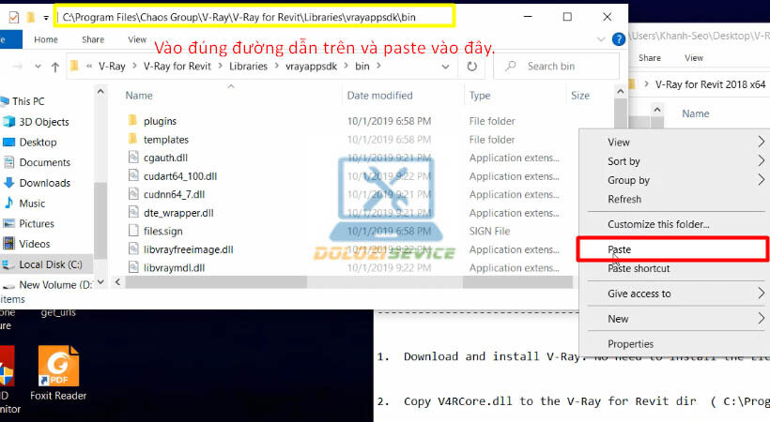Open Foxit Reader desktop shortcut

tap(58, 368)
